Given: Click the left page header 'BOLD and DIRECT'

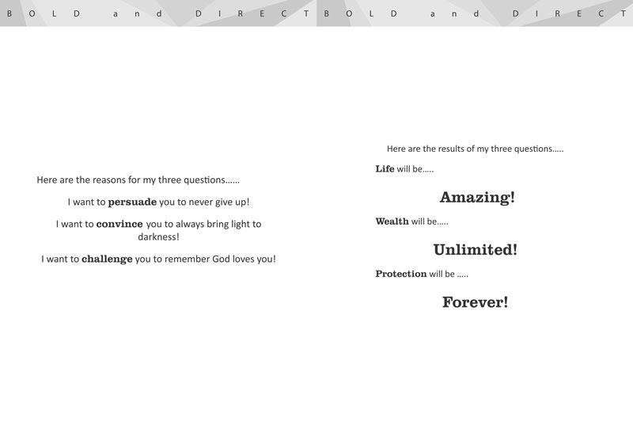Looking at the screenshot, I should click(157, 13).
